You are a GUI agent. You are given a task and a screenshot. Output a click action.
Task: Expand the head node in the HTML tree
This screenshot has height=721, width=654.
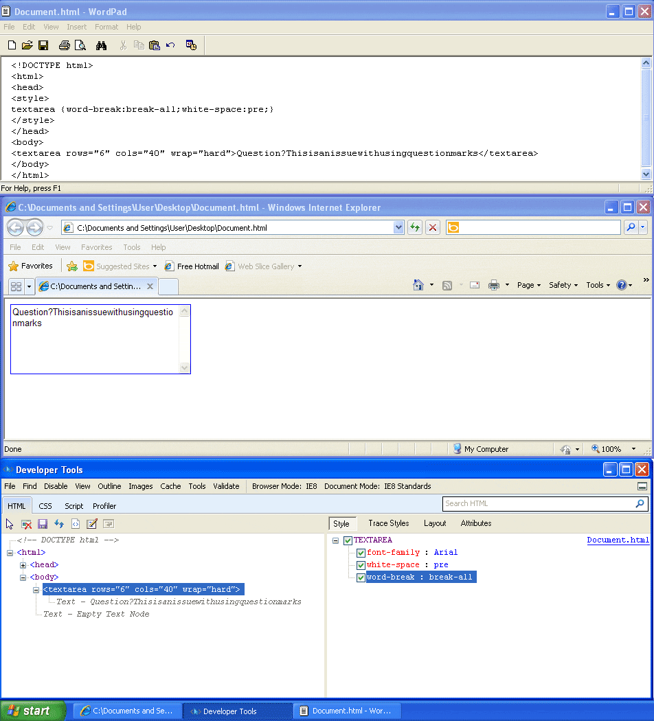[x=23, y=564]
